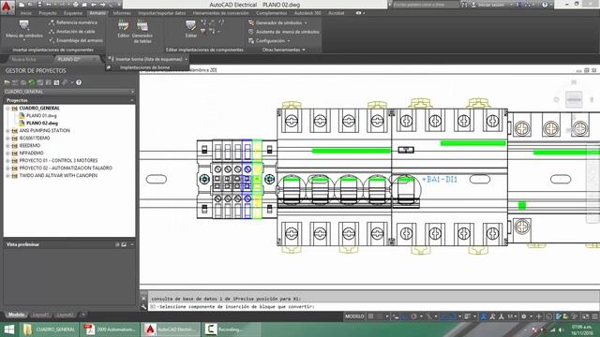Open Generador de tablas tool
The height and width of the screenshot is (337, 600).
(142, 32)
